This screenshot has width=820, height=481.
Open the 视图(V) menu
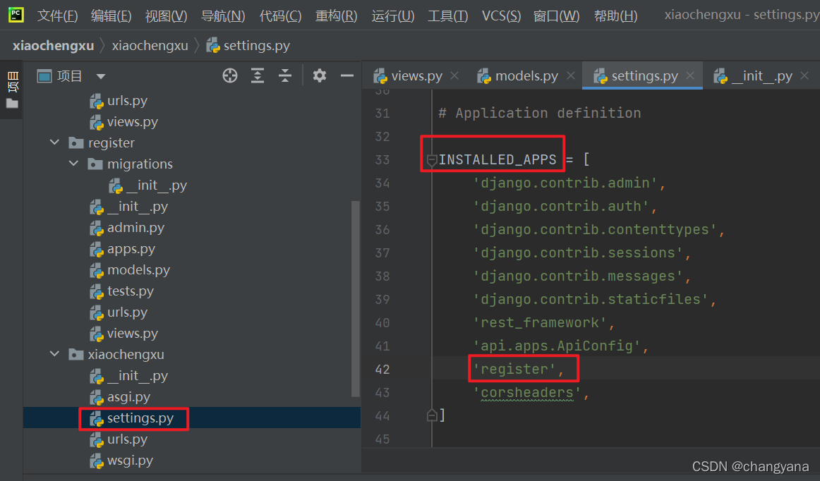(166, 16)
